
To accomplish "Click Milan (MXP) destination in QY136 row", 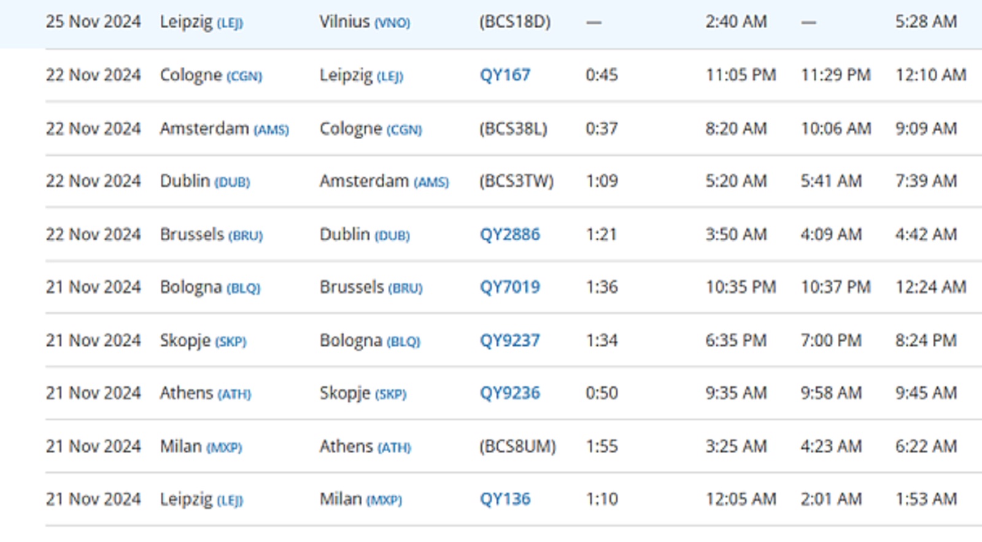I will tap(360, 500).
